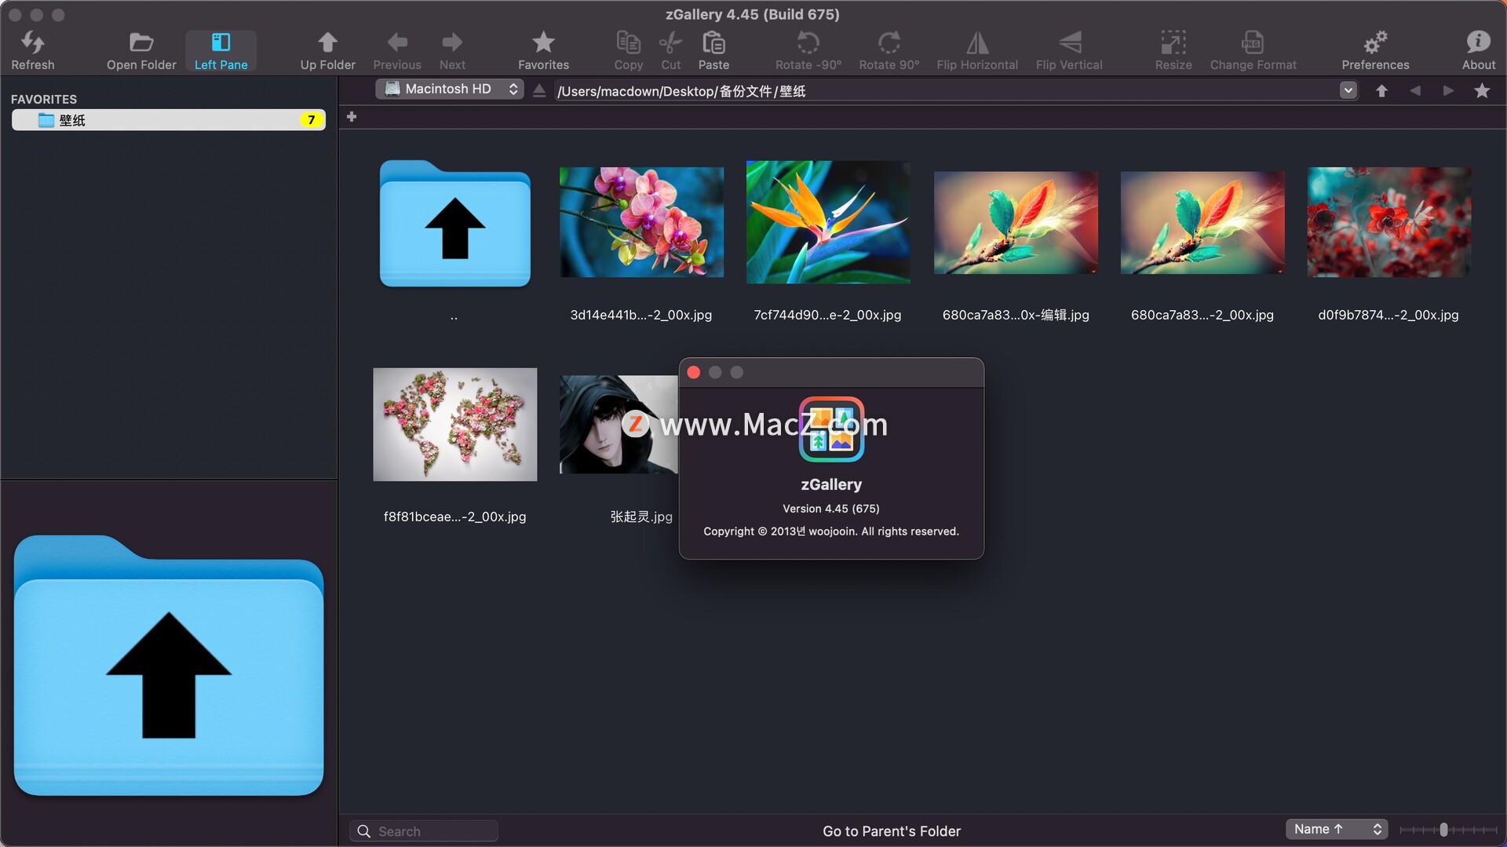Click the search magnifier icon
1507x847 pixels.
(x=364, y=831)
